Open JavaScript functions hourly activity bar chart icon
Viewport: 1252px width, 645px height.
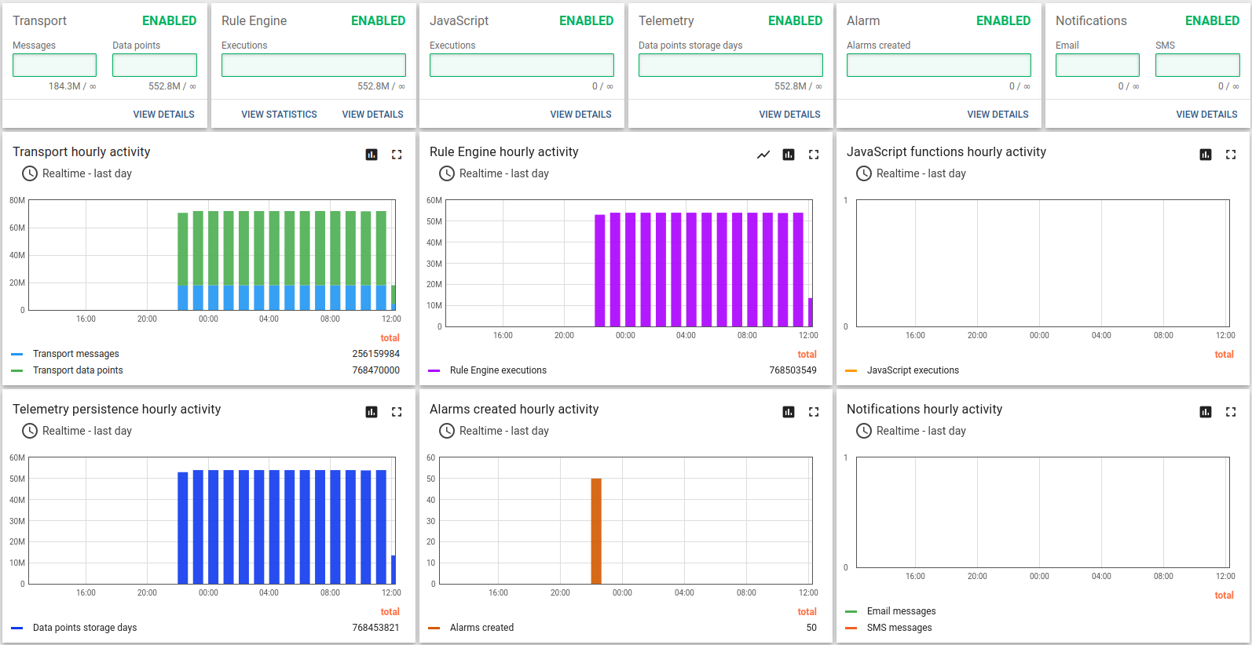pyautogui.click(x=1206, y=155)
